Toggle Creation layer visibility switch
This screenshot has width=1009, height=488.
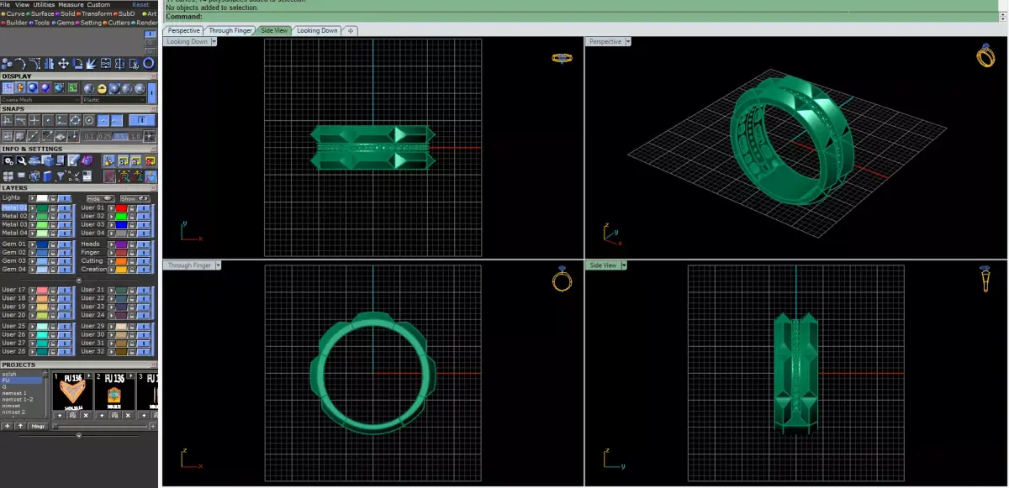pyautogui.click(x=143, y=270)
